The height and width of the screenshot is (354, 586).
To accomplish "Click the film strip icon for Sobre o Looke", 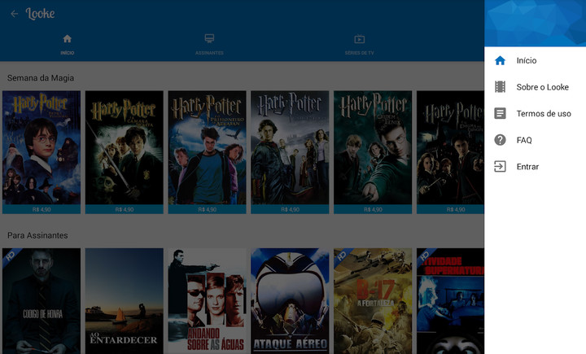I will tap(500, 87).
